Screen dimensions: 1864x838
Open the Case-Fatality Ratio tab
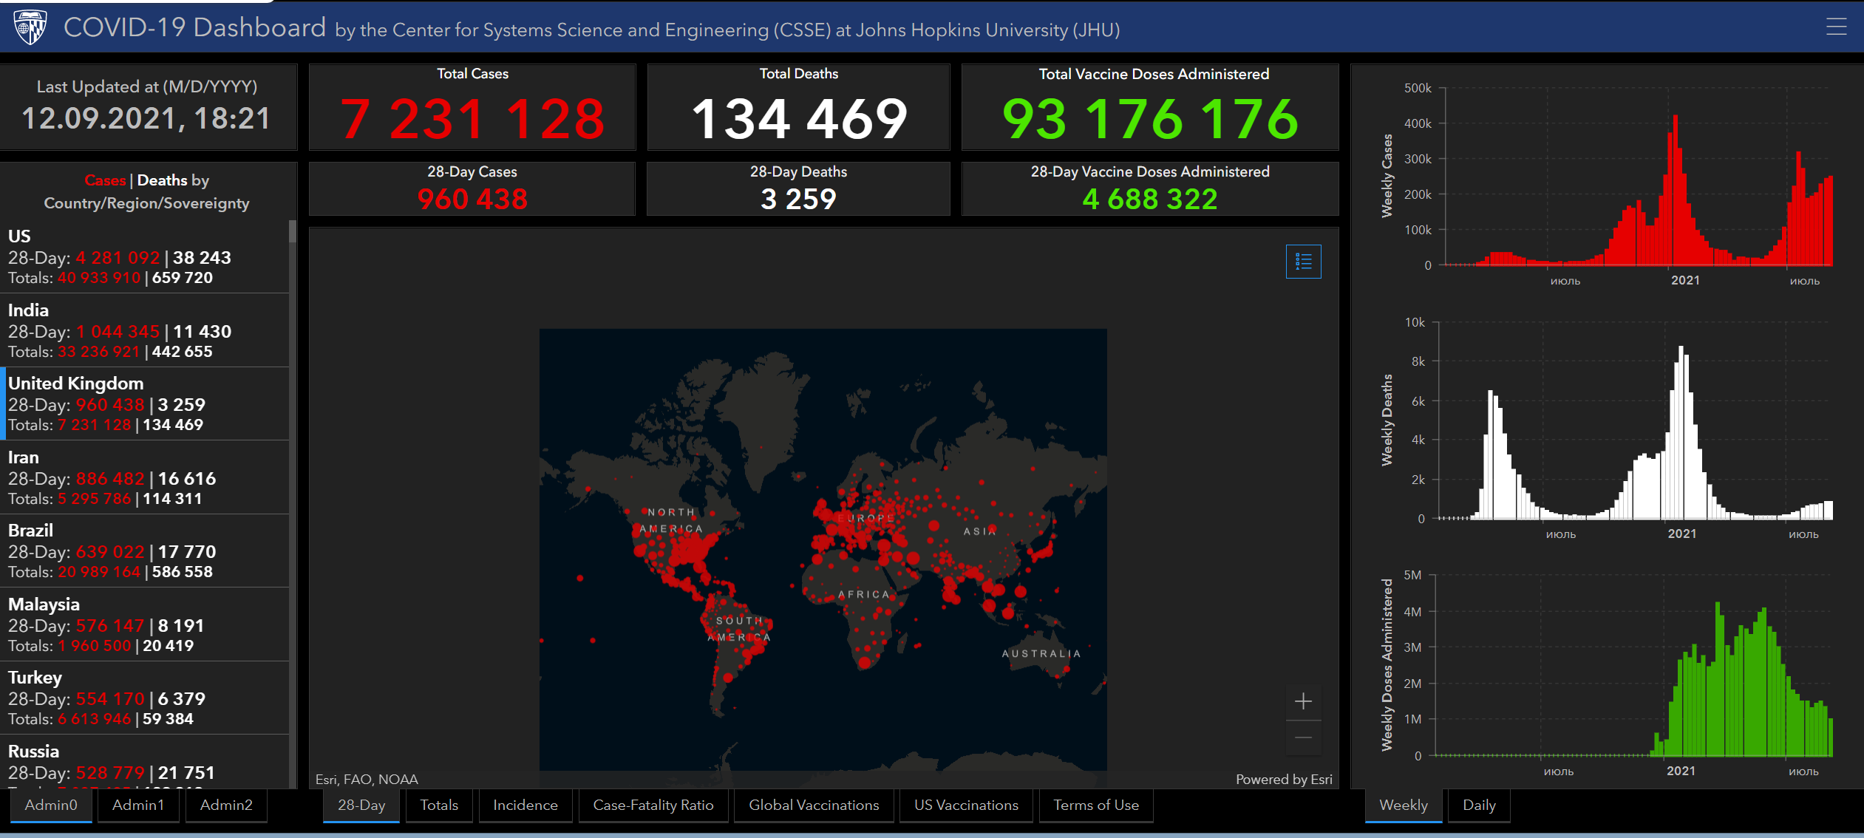[653, 805]
